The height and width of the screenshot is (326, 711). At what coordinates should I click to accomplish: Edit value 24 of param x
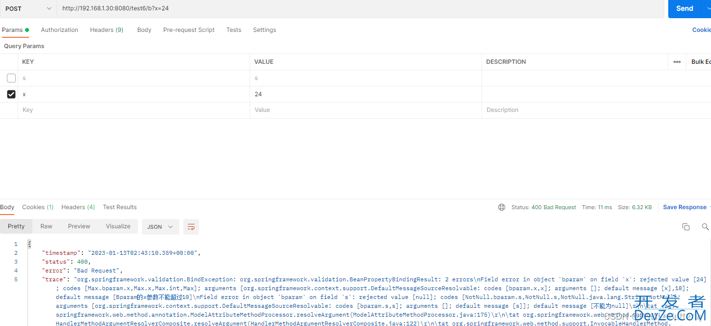coord(366,94)
